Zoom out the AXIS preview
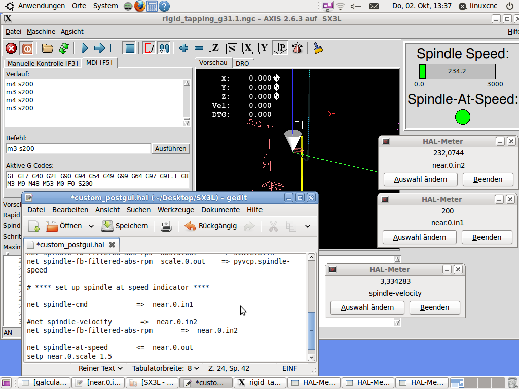Screen dimensions: 519x389 click(x=199, y=48)
